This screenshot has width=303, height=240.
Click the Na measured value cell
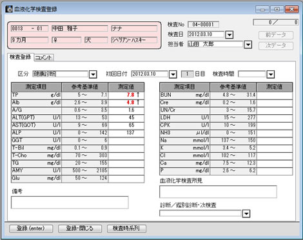275,141
